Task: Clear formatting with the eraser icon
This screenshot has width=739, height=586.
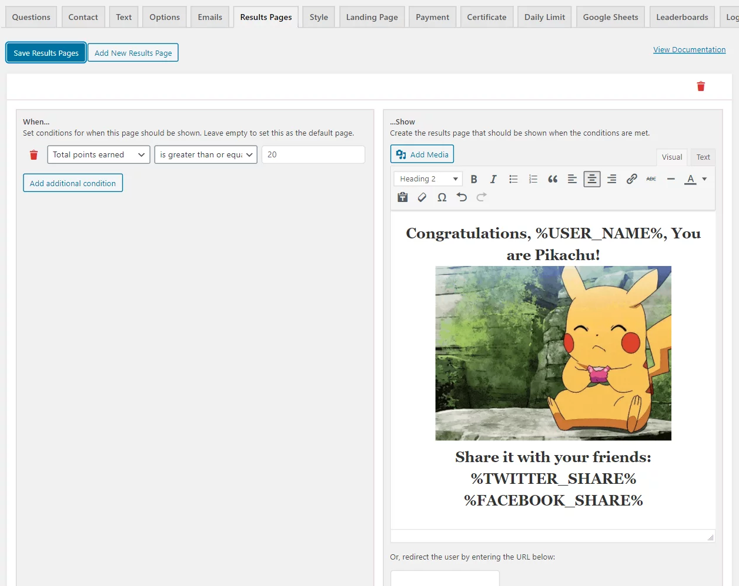Action: 422,197
